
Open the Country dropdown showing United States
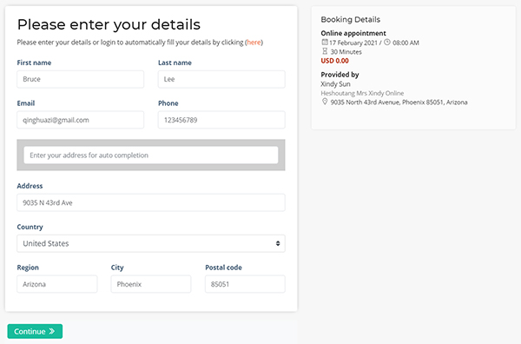point(151,243)
